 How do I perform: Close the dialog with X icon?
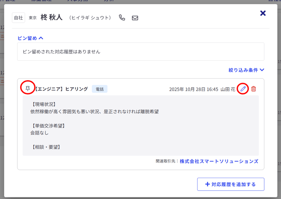coord(263,13)
